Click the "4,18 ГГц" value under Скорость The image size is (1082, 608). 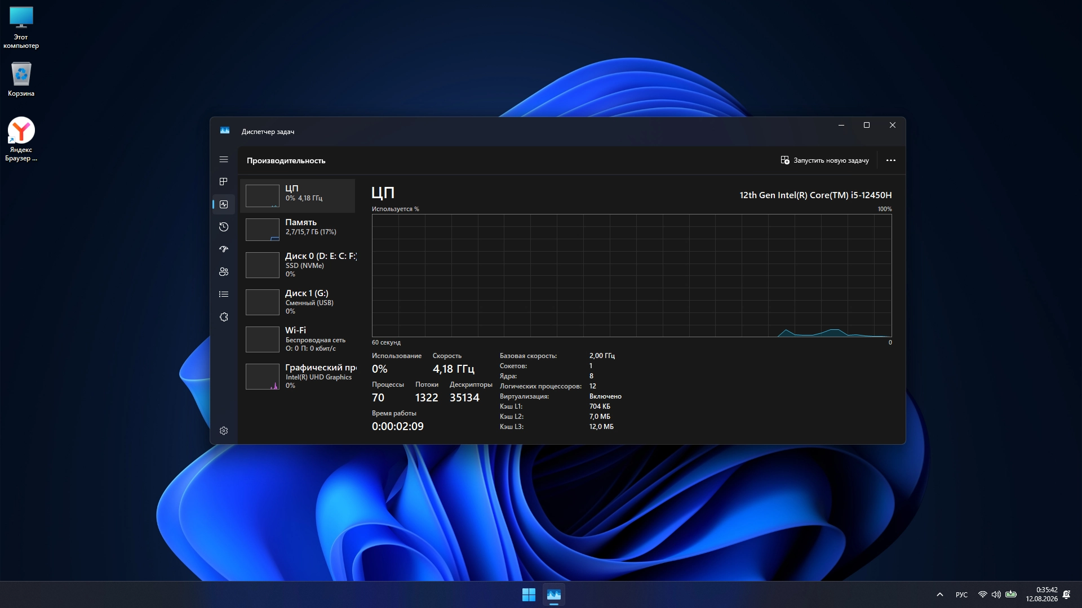454,369
